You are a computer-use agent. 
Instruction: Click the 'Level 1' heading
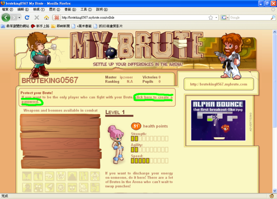(x=115, y=112)
